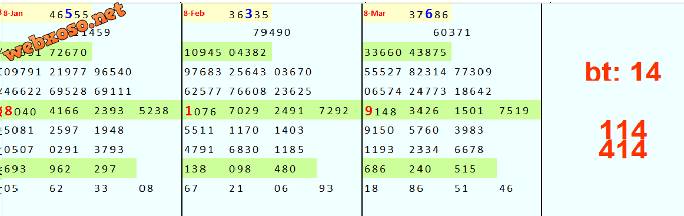This screenshot has width=684, height=216.
Task: Select the number 21977
Action: point(69,72)
